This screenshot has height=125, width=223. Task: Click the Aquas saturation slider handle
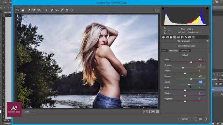[x=189, y=84]
